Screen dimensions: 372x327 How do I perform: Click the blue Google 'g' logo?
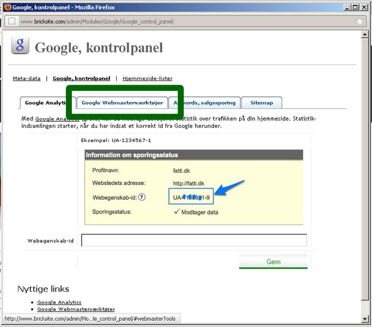(21, 46)
